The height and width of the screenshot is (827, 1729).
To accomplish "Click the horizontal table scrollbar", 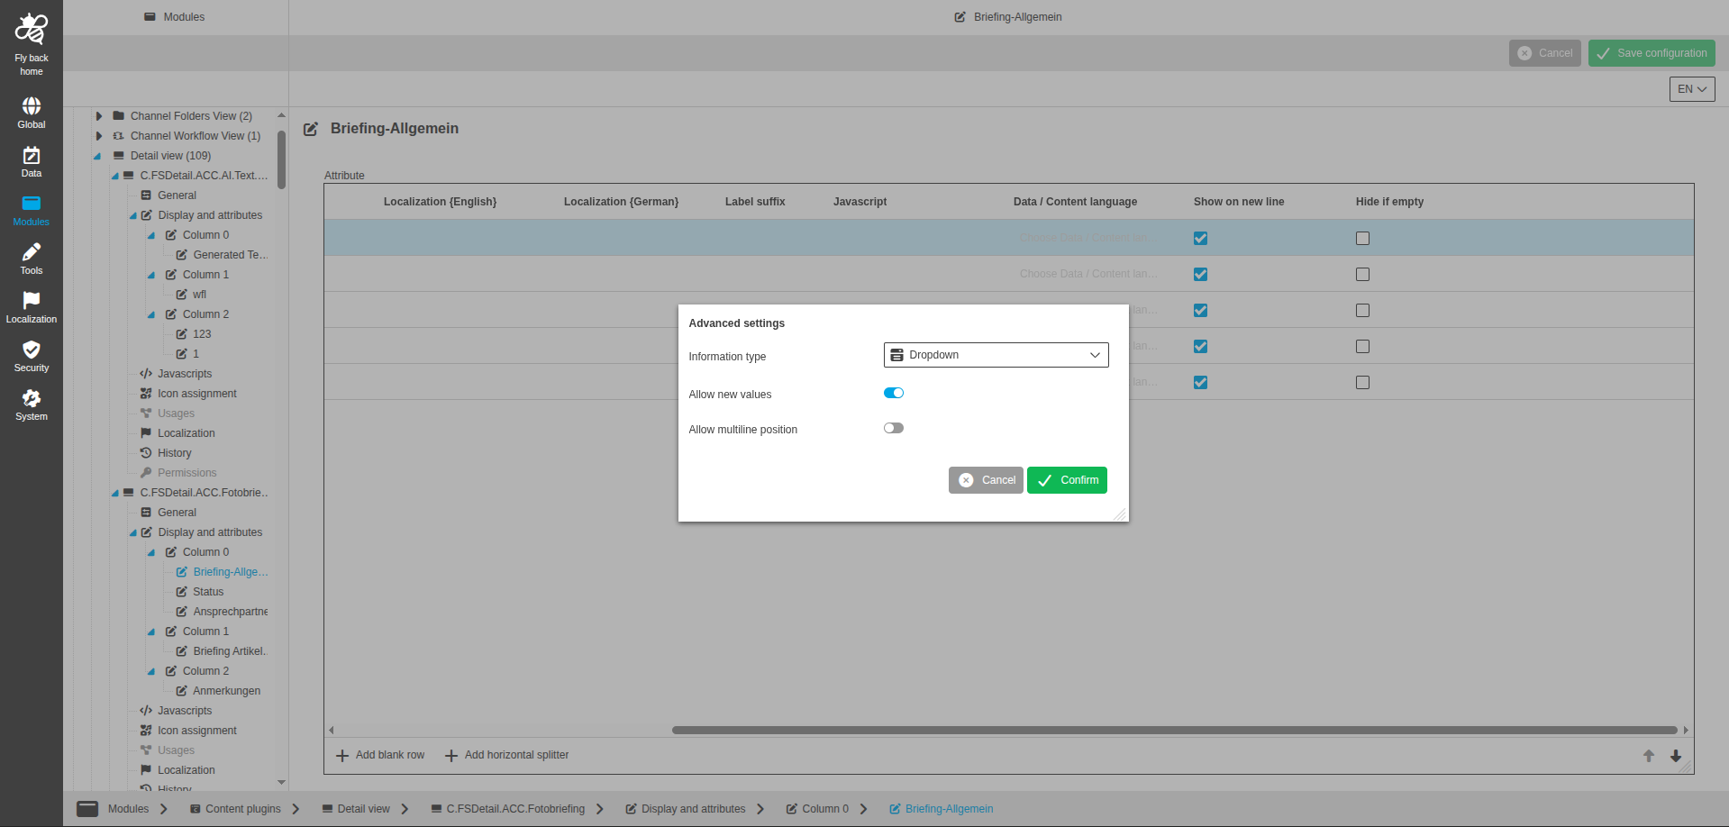I will (1175, 730).
